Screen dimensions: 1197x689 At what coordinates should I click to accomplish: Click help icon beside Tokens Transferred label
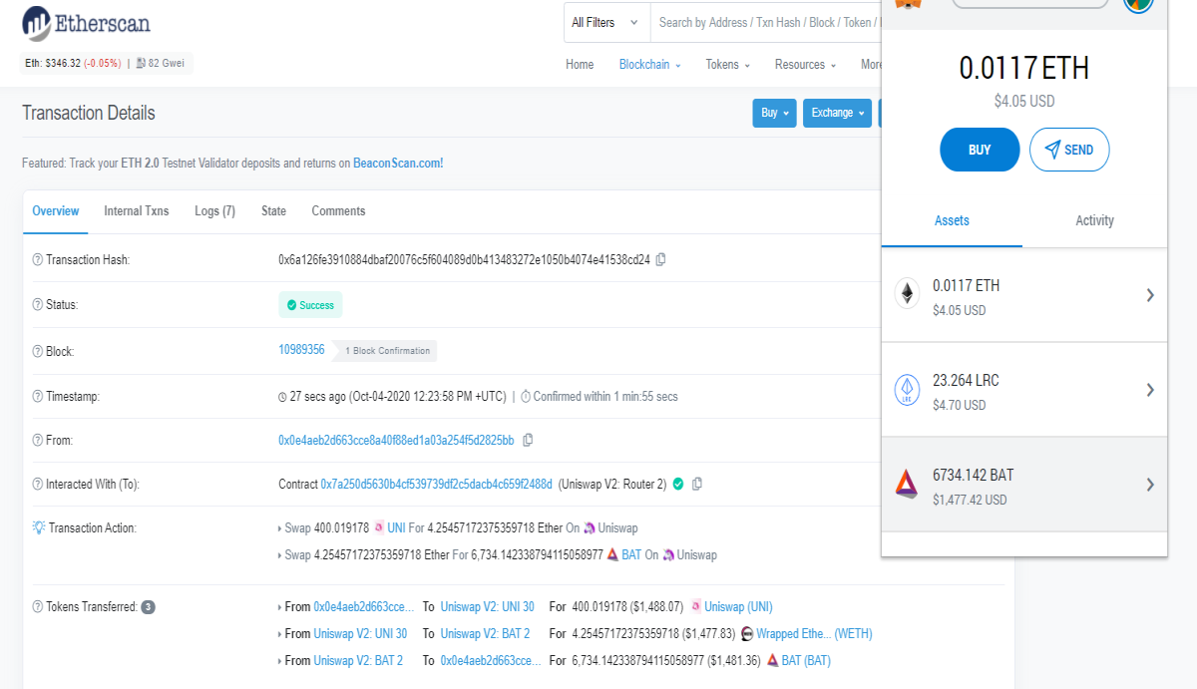coord(38,606)
